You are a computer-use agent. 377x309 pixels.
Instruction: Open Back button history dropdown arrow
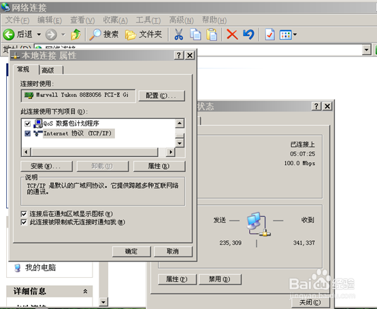tap(39, 35)
